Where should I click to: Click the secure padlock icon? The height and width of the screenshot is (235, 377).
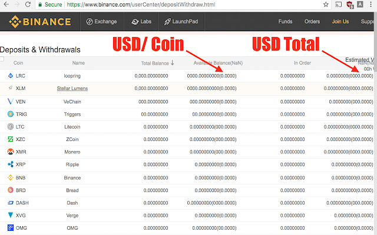click(x=40, y=5)
